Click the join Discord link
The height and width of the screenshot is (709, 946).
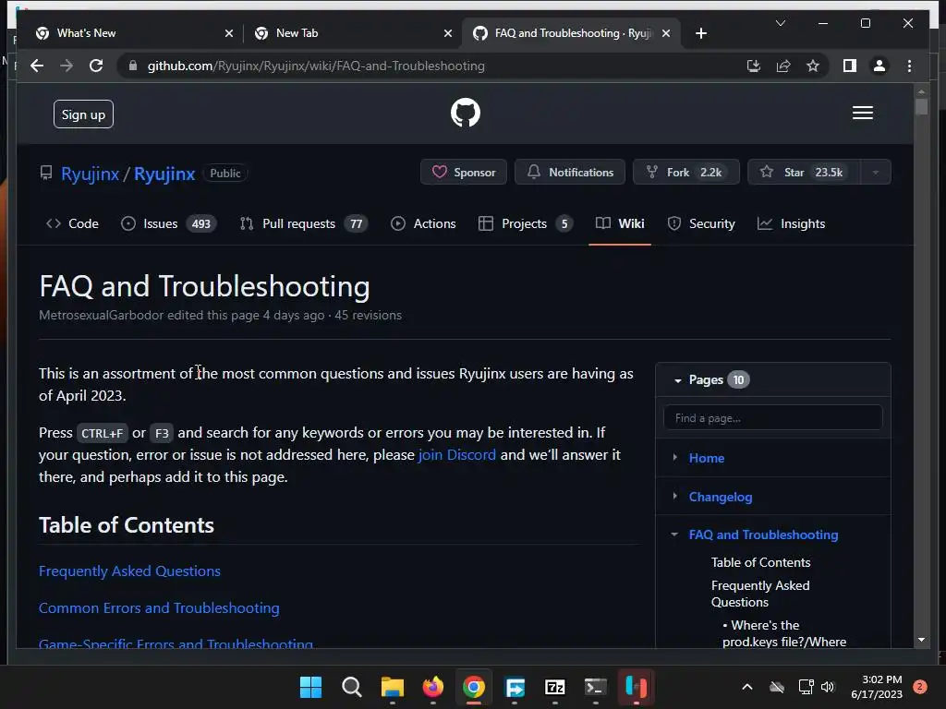tap(456, 454)
